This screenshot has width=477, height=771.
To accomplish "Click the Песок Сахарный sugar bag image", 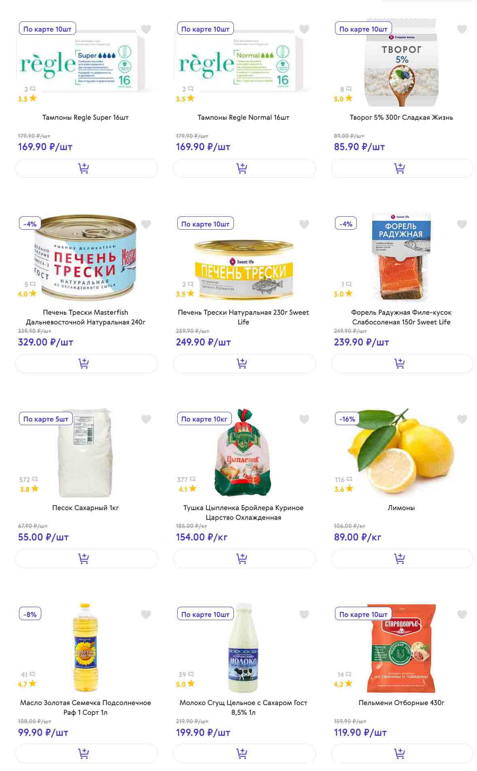I will pos(85,453).
